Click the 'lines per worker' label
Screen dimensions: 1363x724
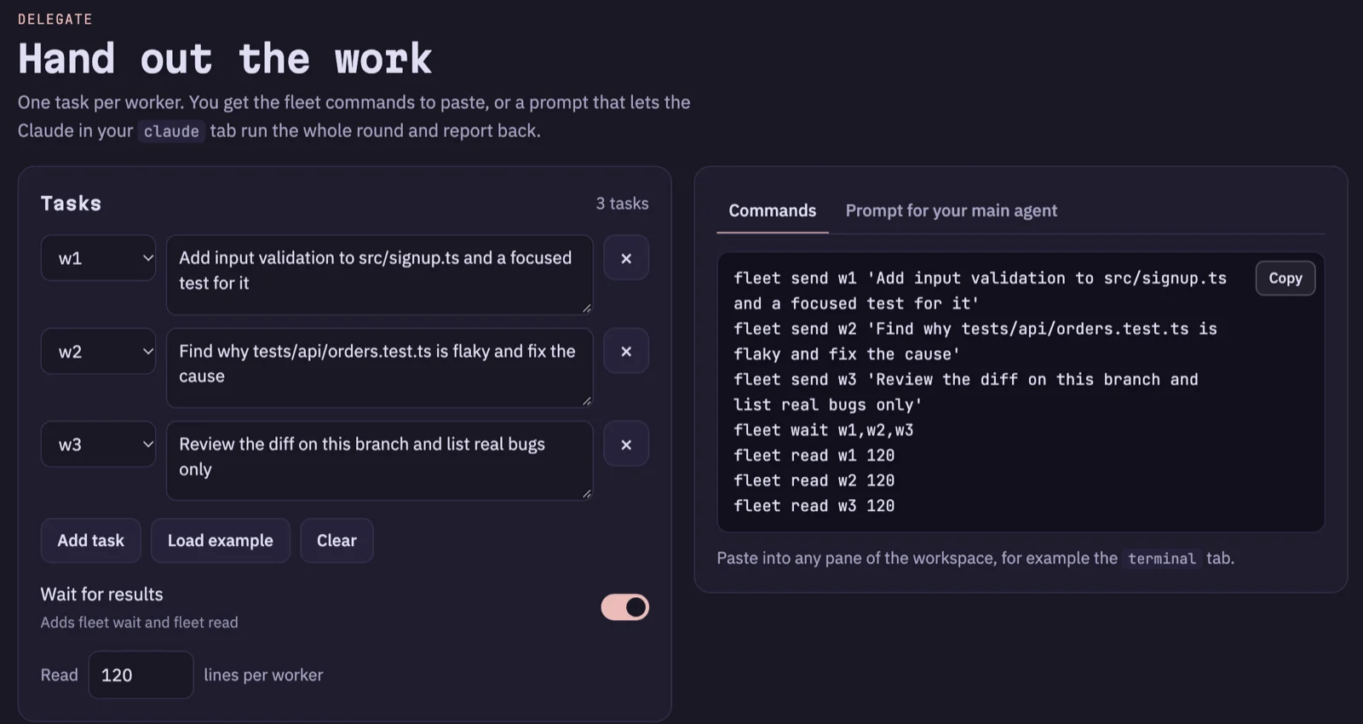(x=263, y=675)
